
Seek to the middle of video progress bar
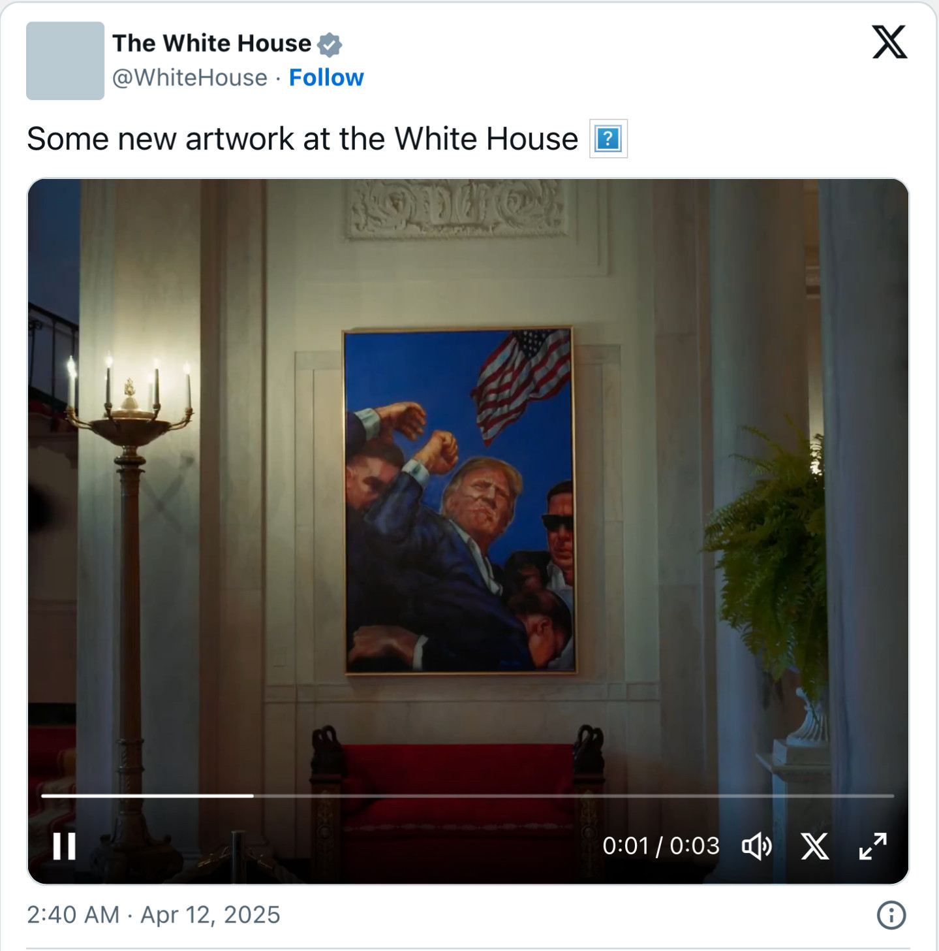click(x=467, y=796)
